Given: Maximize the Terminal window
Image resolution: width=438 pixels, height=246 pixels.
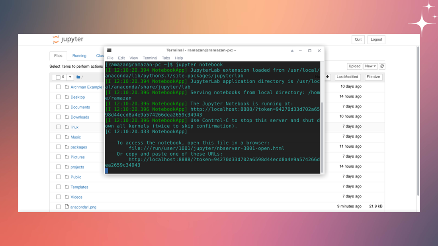Looking at the screenshot, I should 310,51.
